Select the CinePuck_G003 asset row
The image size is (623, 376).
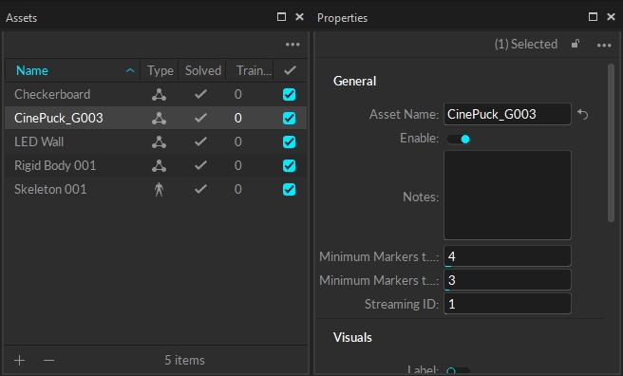coord(156,118)
